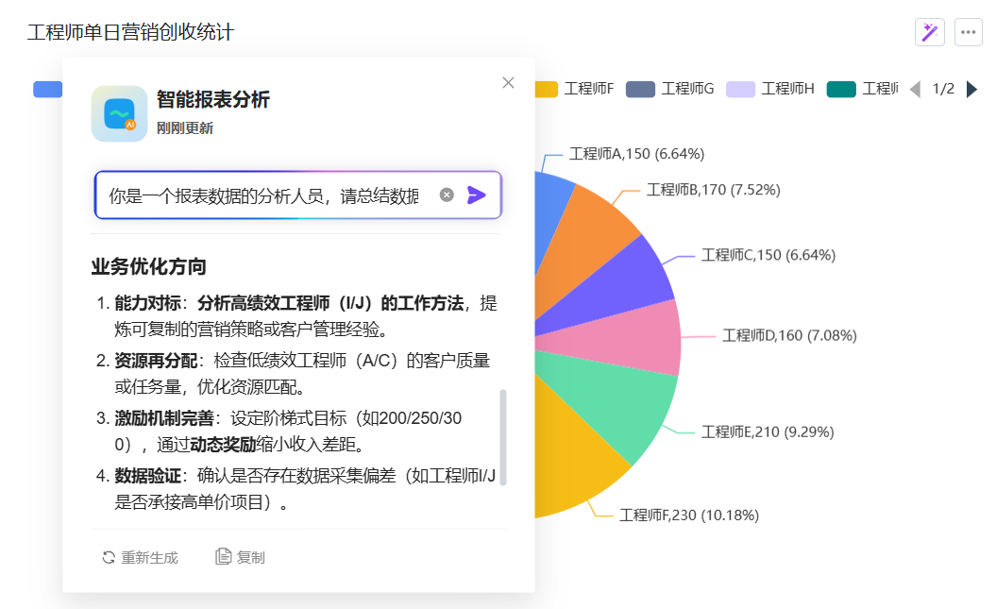Click the regenerate icon beside 重新生成
Screen dimensions: 996x609
coord(108,556)
